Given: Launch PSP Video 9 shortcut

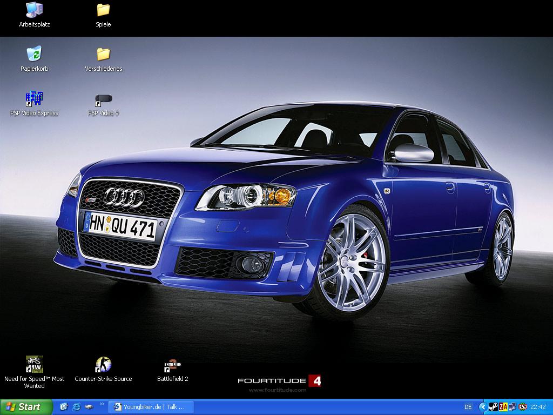Looking at the screenshot, I should coord(103,105).
